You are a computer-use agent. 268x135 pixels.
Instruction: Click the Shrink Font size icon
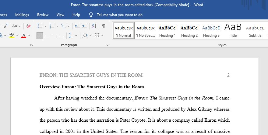pos(5,26)
